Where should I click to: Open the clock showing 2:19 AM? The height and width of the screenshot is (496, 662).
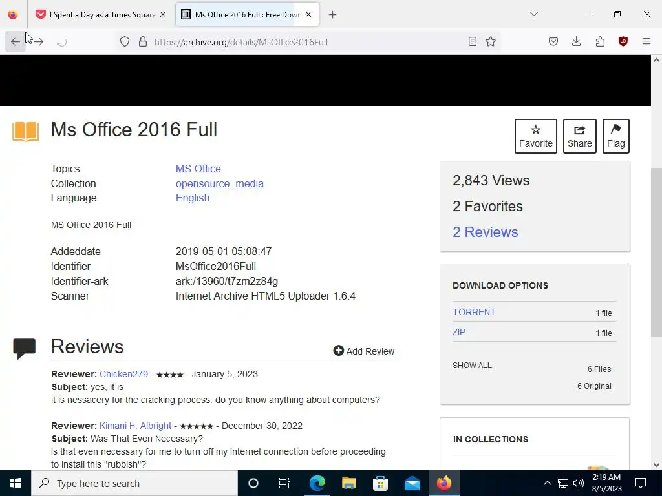click(606, 483)
